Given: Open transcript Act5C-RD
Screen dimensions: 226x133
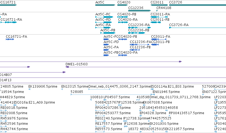Looking at the screenshot, I should pos(103,20).
